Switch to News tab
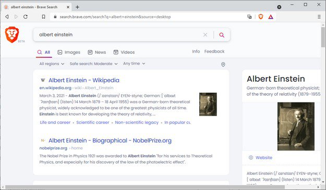The height and width of the screenshot is (190, 326). point(97,52)
